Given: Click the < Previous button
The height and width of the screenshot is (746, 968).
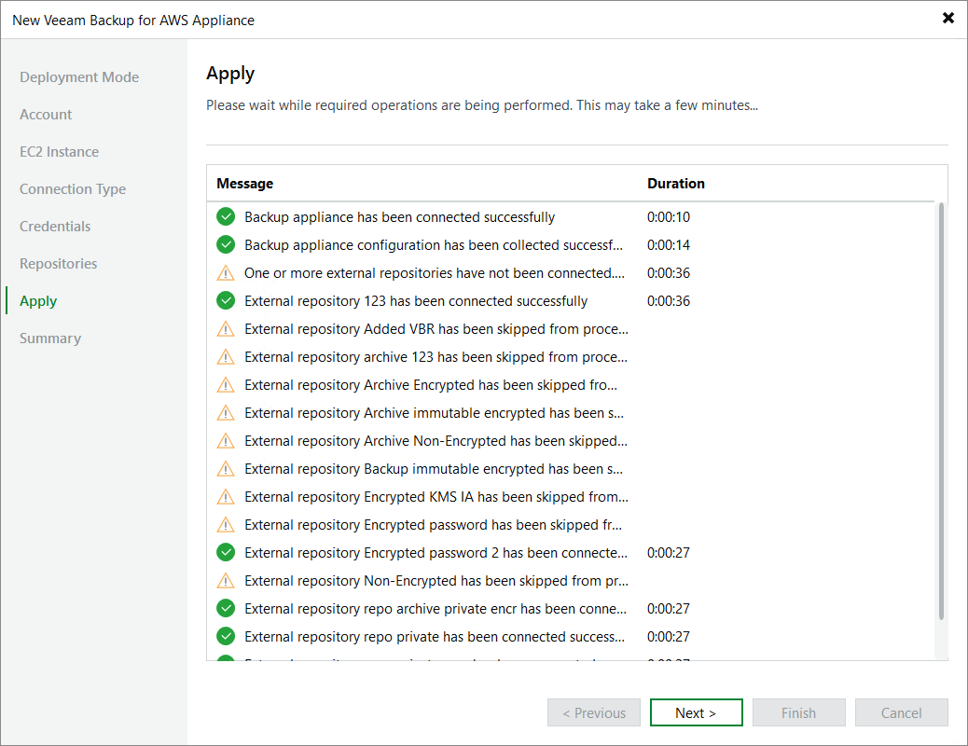Looking at the screenshot, I should (x=594, y=712).
